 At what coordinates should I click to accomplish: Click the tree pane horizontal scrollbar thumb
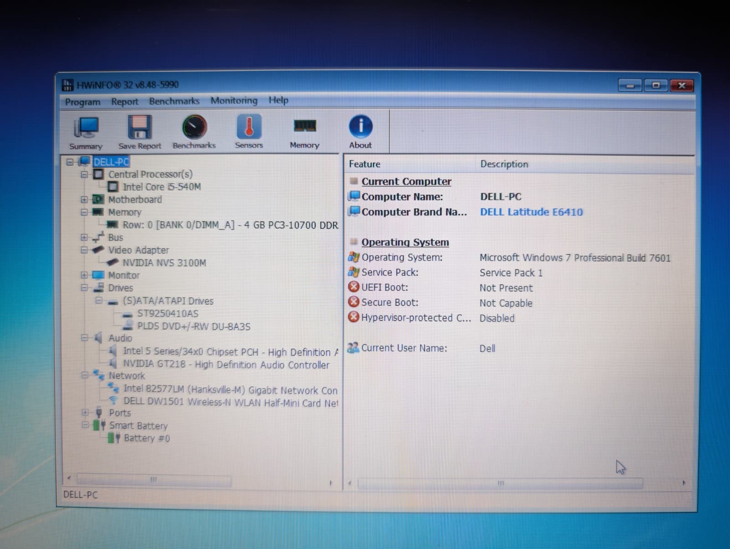point(154,480)
